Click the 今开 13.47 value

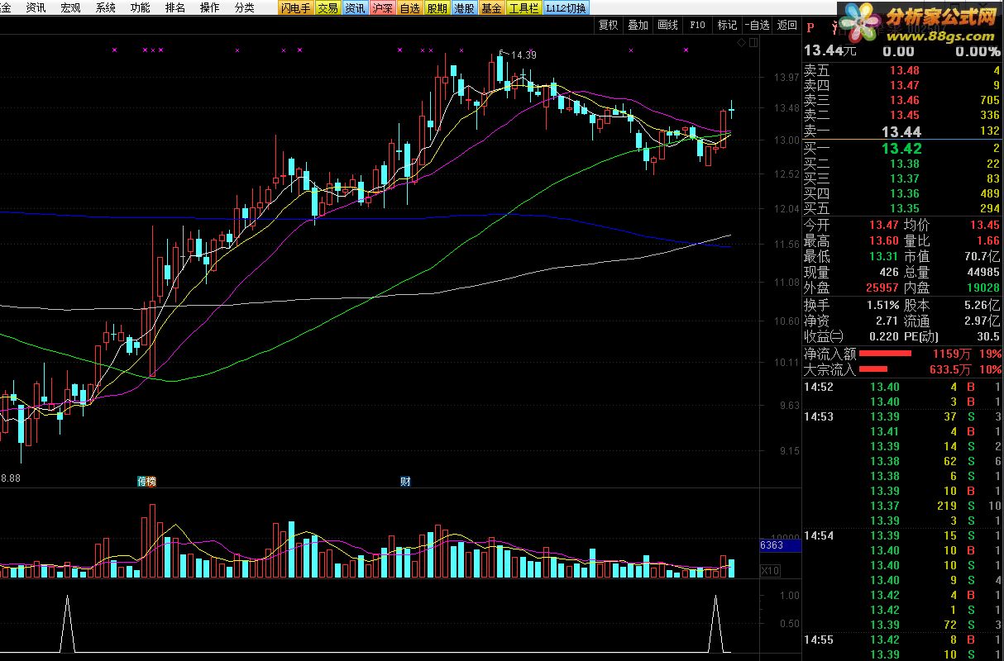(x=884, y=226)
